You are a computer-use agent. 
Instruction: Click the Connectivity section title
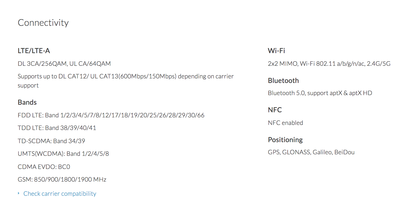pos(43,23)
